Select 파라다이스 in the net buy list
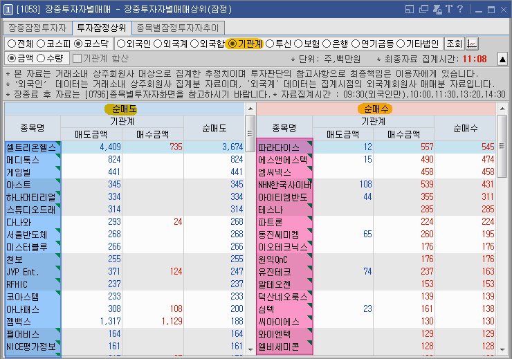The width and height of the screenshot is (512, 359). point(285,147)
